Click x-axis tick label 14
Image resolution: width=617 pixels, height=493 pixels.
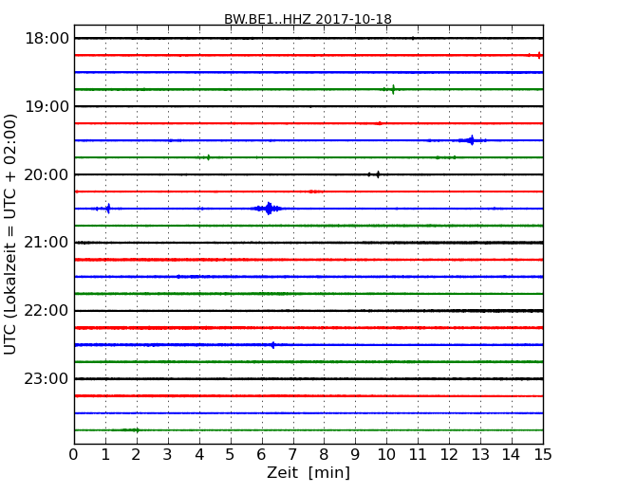(x=512, y=454)
